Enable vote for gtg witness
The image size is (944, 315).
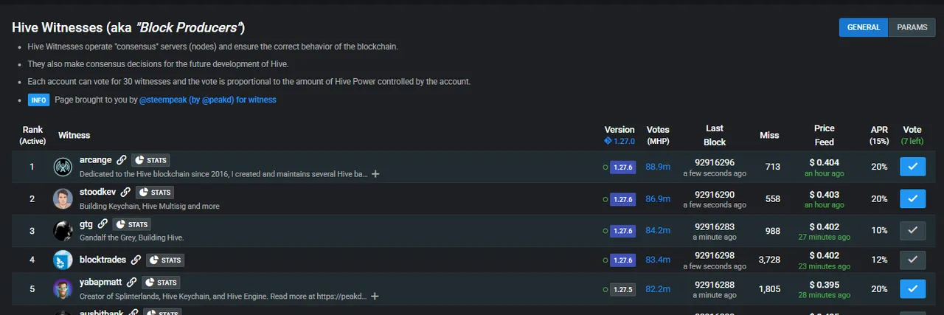(912, 231)
